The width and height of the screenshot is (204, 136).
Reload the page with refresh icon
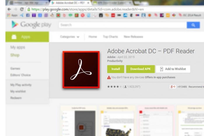22,9
